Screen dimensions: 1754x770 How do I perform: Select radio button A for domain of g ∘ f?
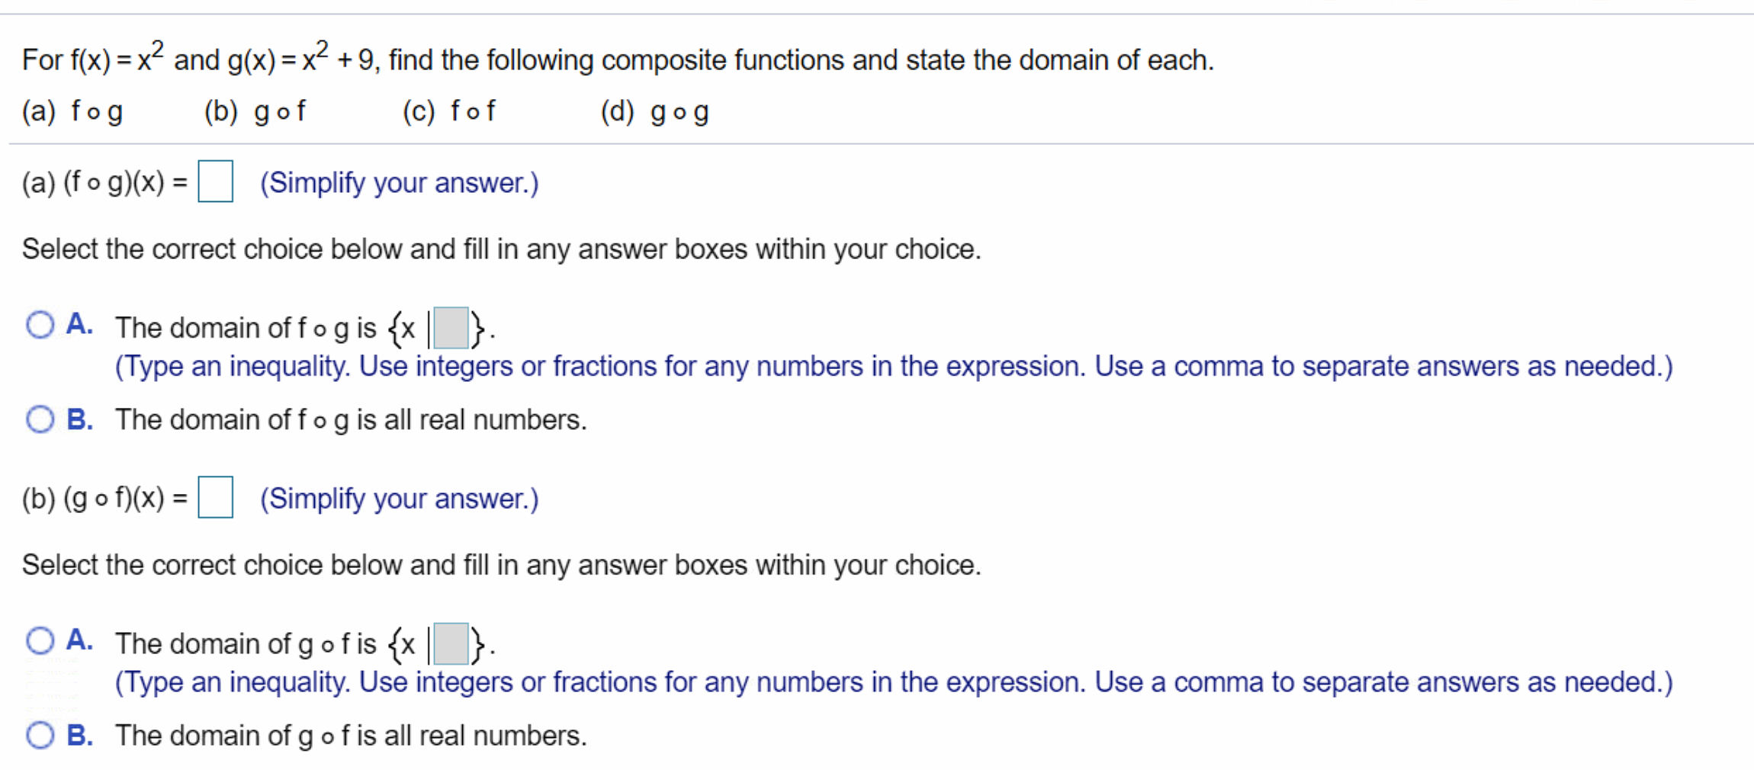tap(40, 641)
